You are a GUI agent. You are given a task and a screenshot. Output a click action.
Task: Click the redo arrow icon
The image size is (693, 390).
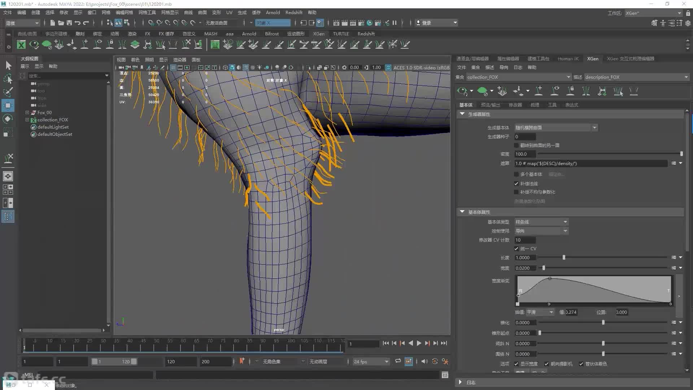pos(86,23)
